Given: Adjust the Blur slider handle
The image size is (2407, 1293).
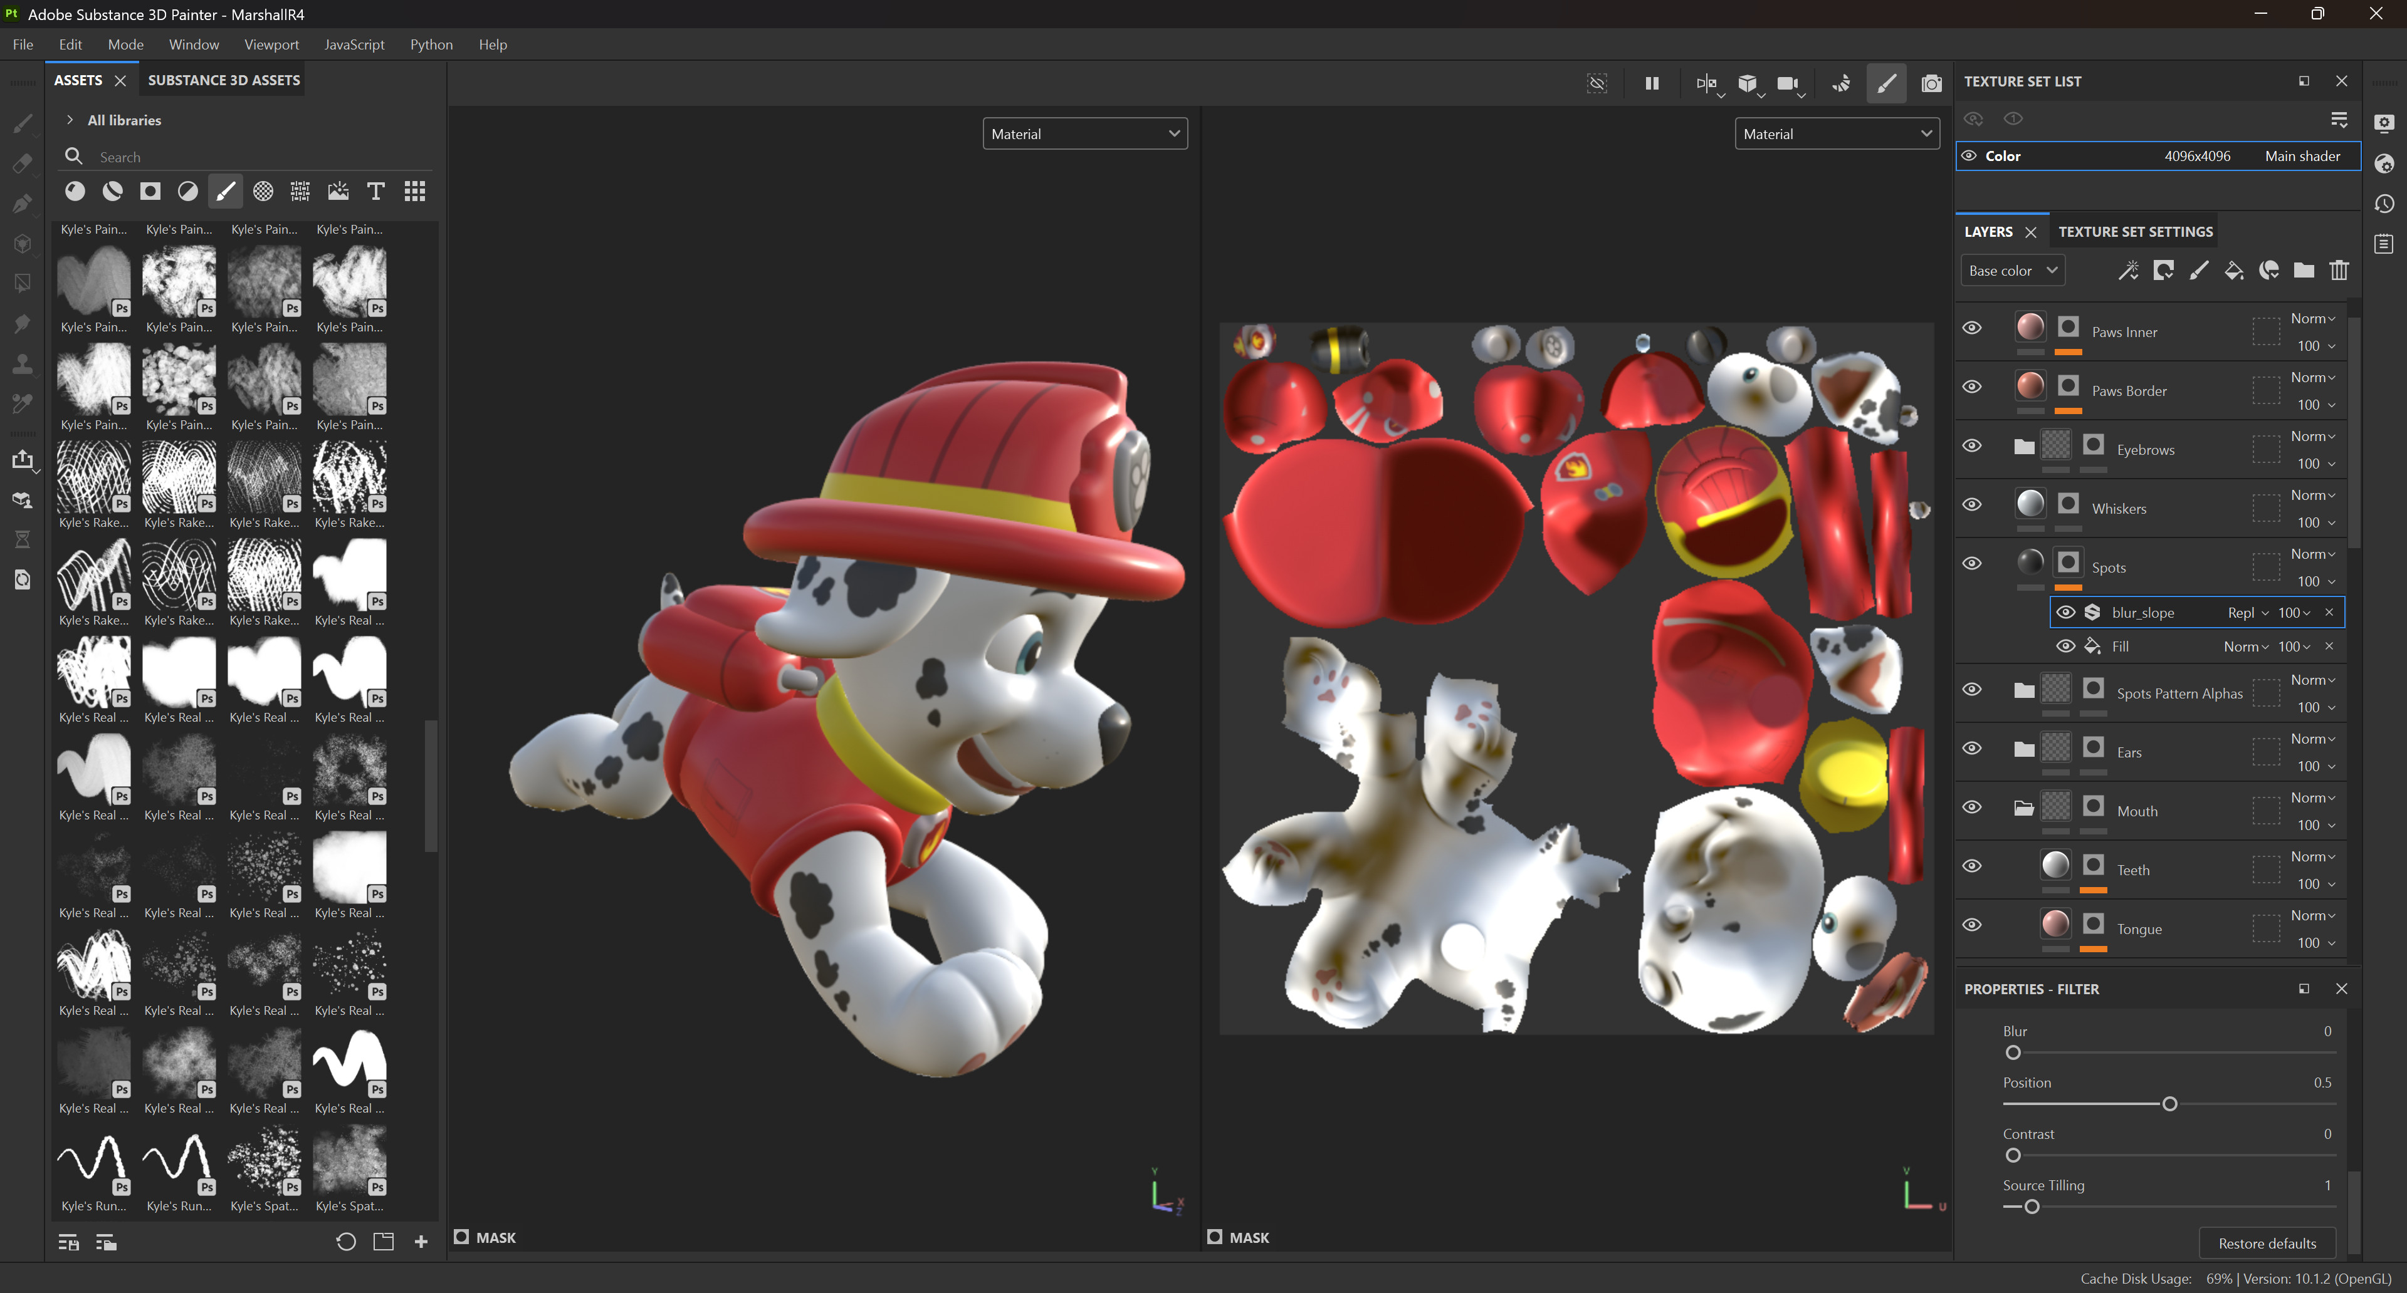Looking at the screenshot, I should coord(2013,1052).
